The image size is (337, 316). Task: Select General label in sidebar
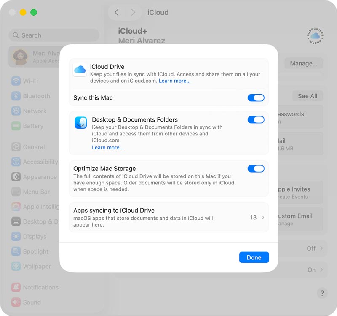(34, 147)
